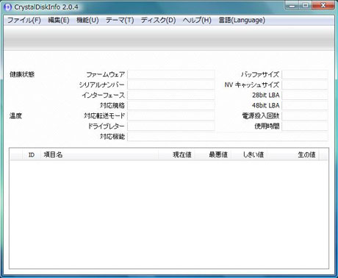This screenshot has width=338, height=278.
Task: Click the シリアルナンバー value field
Action: tap(171, 85)
